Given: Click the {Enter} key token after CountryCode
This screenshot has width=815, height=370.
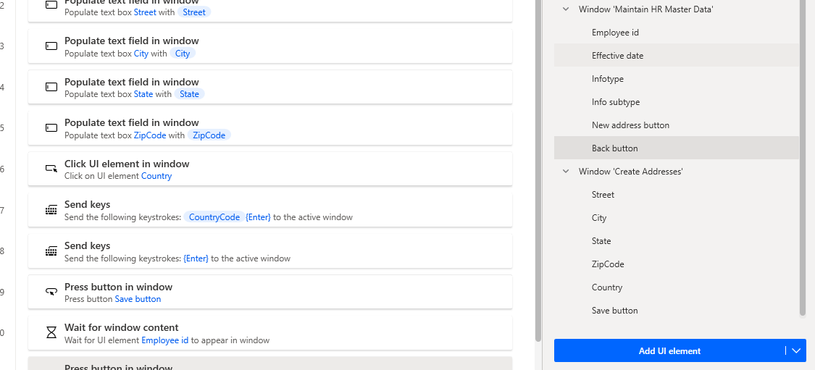Looking at the screenshot, I should pos(258,216).
